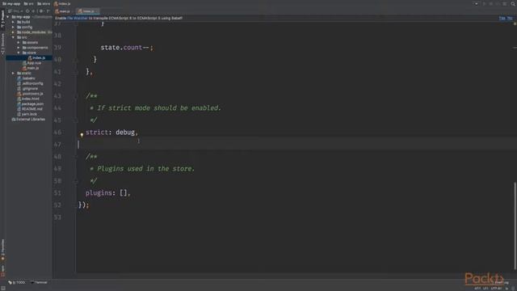Select .postcssrc.js file in project tree
Image resolution: width=517 pixels, height=291 pixels.
point(30,94)
